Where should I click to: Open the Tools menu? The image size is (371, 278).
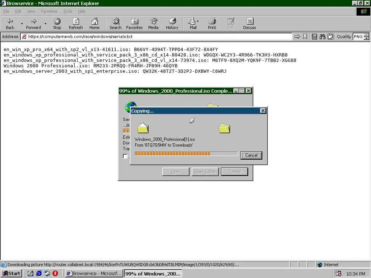pyautogui.click(x=68, y=11)
